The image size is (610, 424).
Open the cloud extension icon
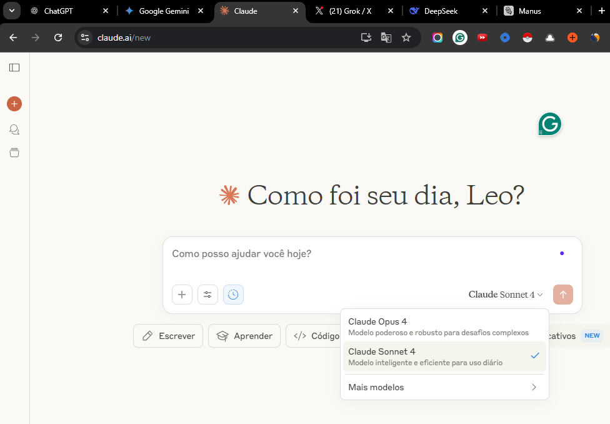(x=550, y=38)
